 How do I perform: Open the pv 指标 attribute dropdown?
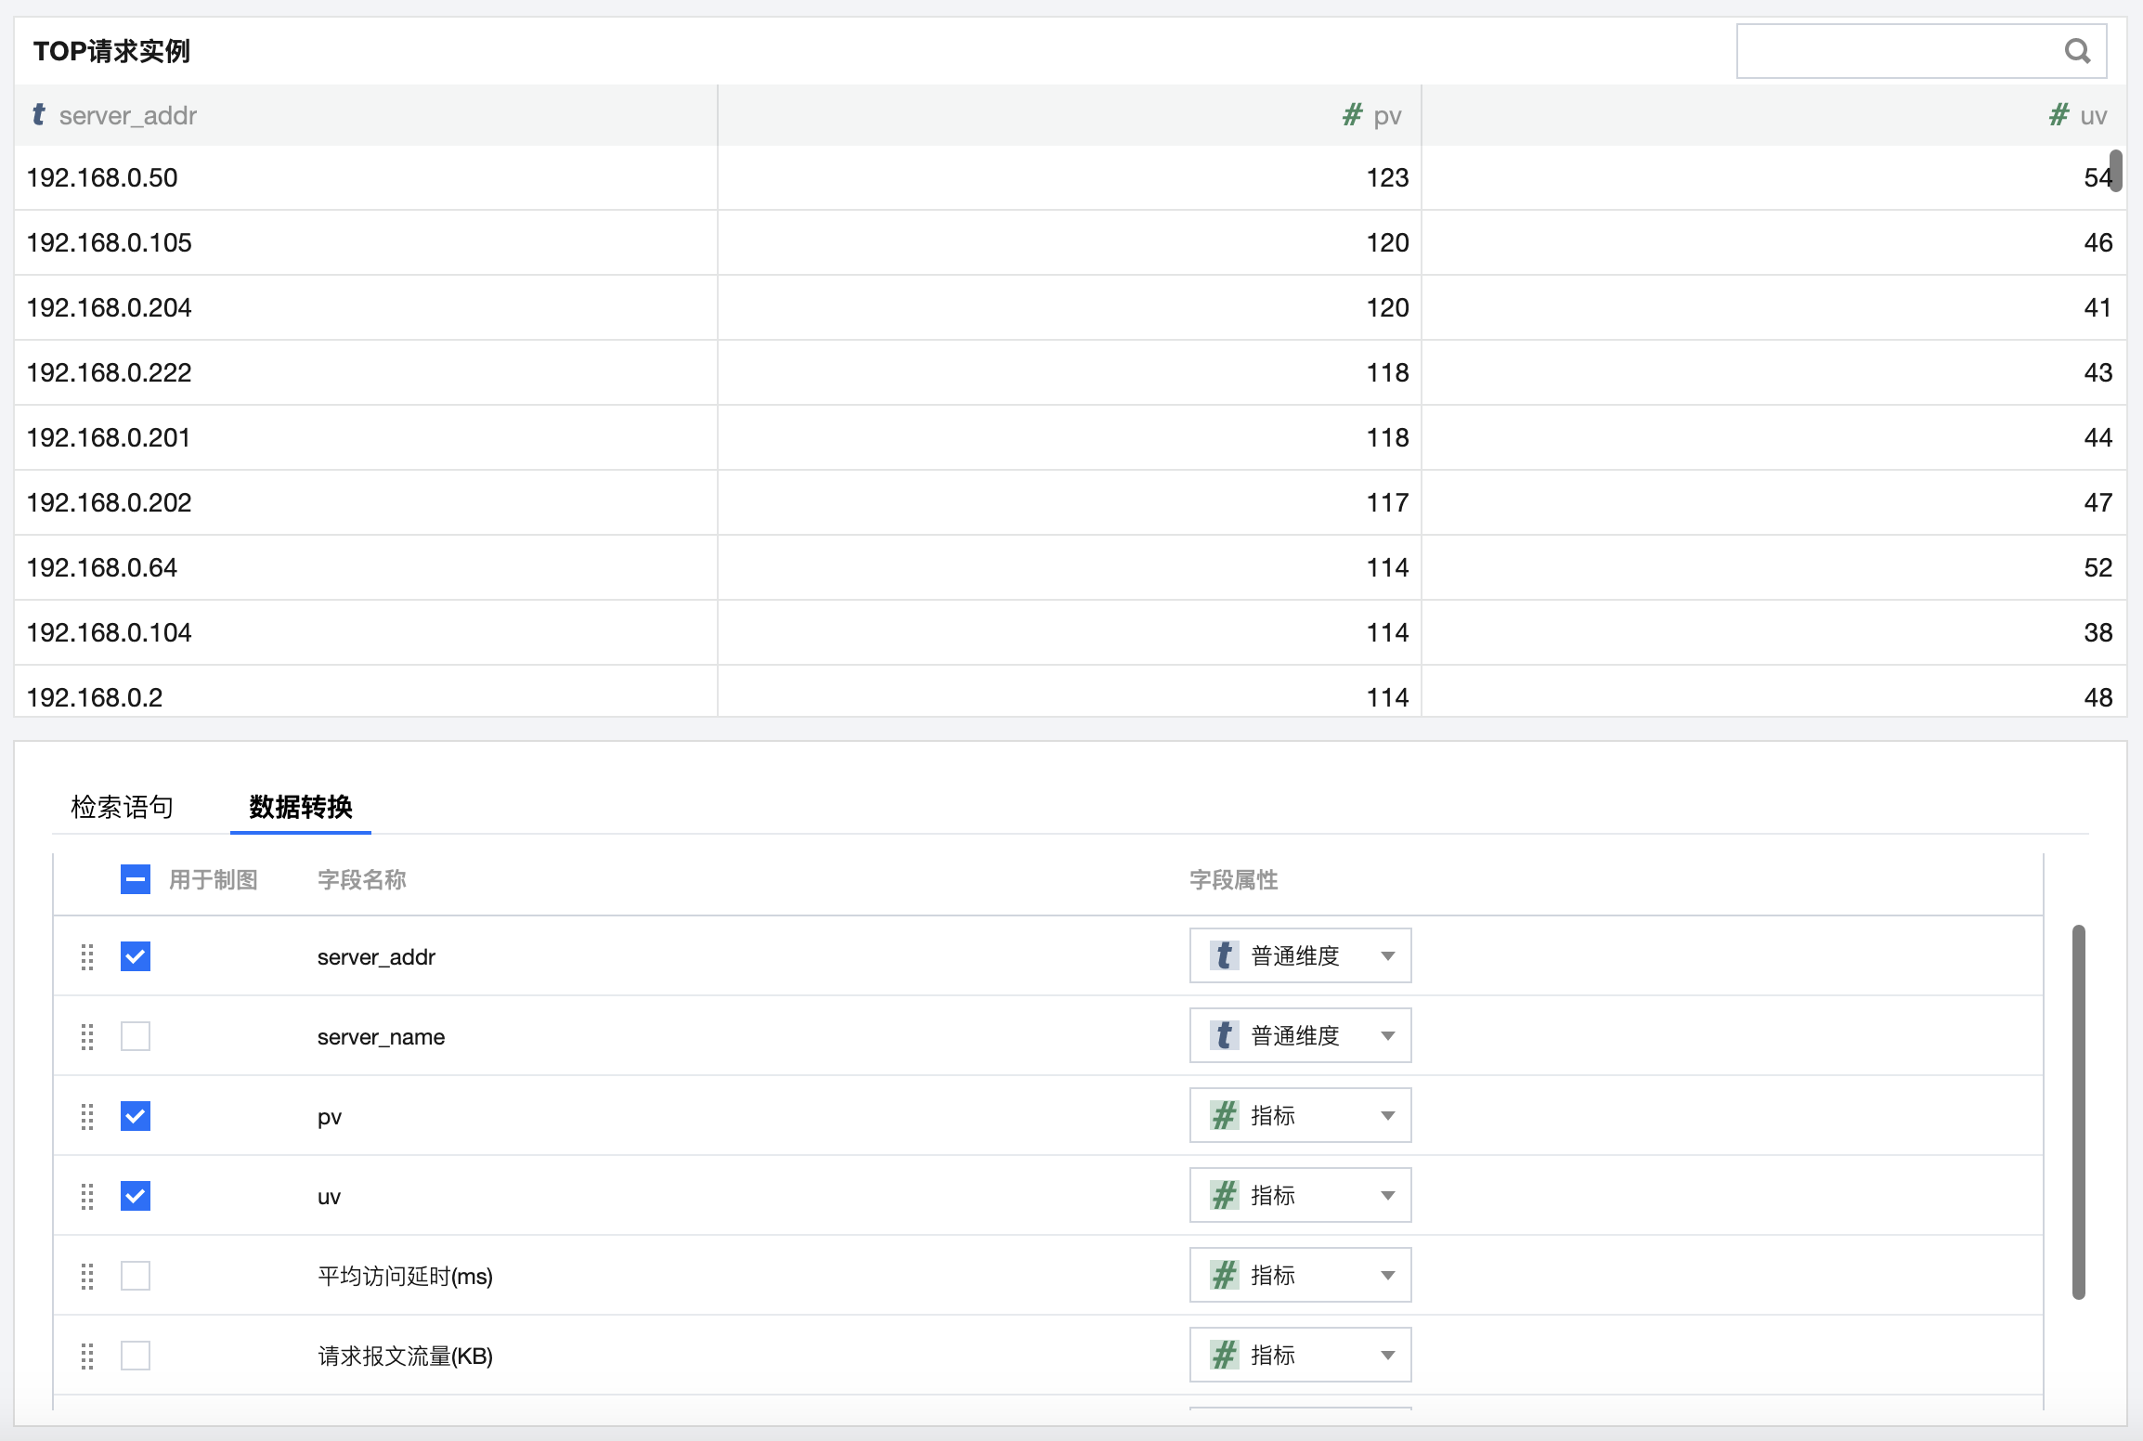point(1300,1116)
